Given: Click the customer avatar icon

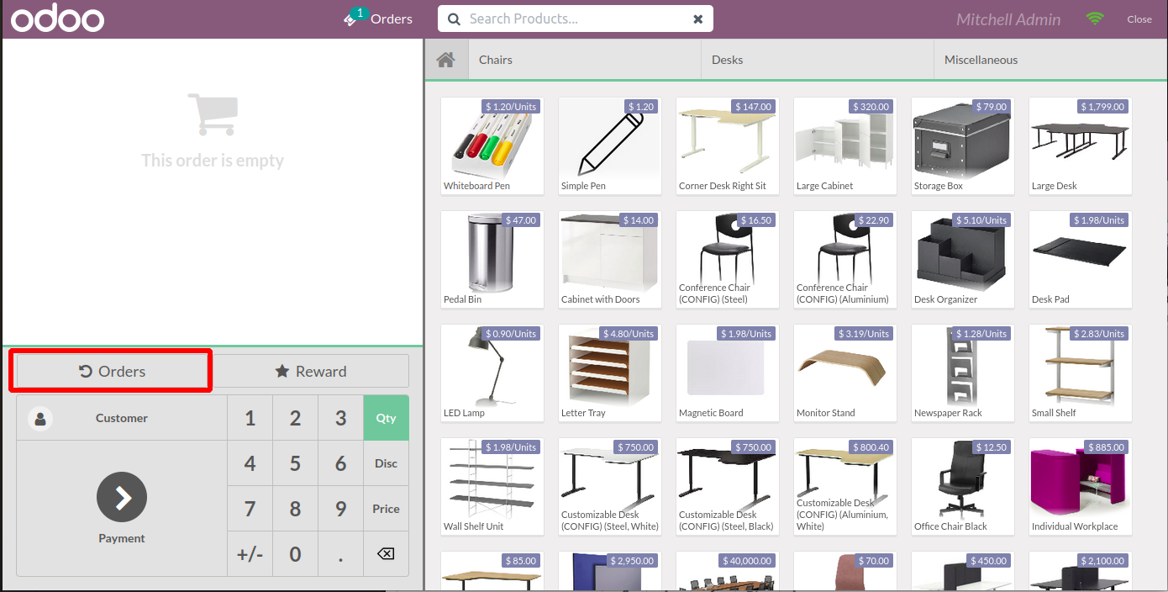Looking at the screenshot, I should pos(40,418).
